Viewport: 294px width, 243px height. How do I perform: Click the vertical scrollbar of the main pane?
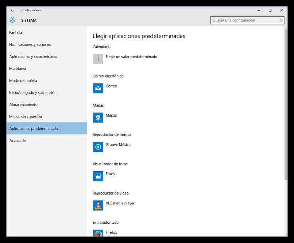pyautogui.click(x=286, y=105)
